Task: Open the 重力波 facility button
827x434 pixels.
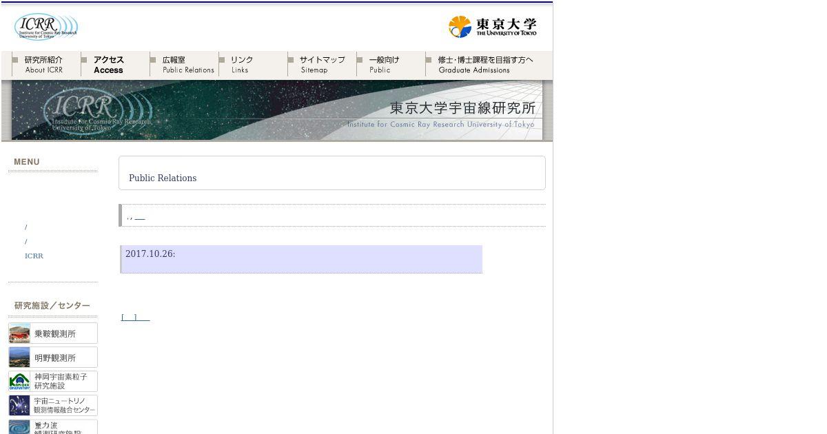Action: pos(53,427)
